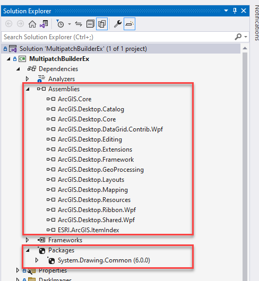Switch between solutions and folder views icon
The width and height of the screenshot is (259, 281).
point(44,24)
